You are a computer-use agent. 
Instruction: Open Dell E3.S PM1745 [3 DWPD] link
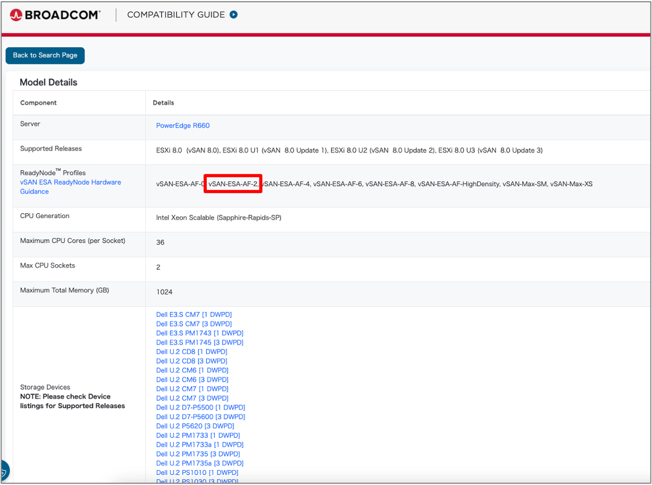pyautogui.click(x=200, y=342)
